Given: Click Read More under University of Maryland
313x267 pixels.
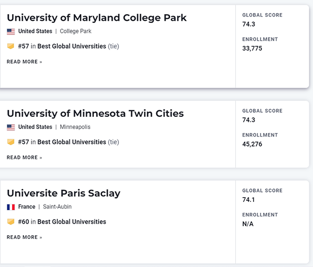Looking at the screenshot, I should click(25, 62).
